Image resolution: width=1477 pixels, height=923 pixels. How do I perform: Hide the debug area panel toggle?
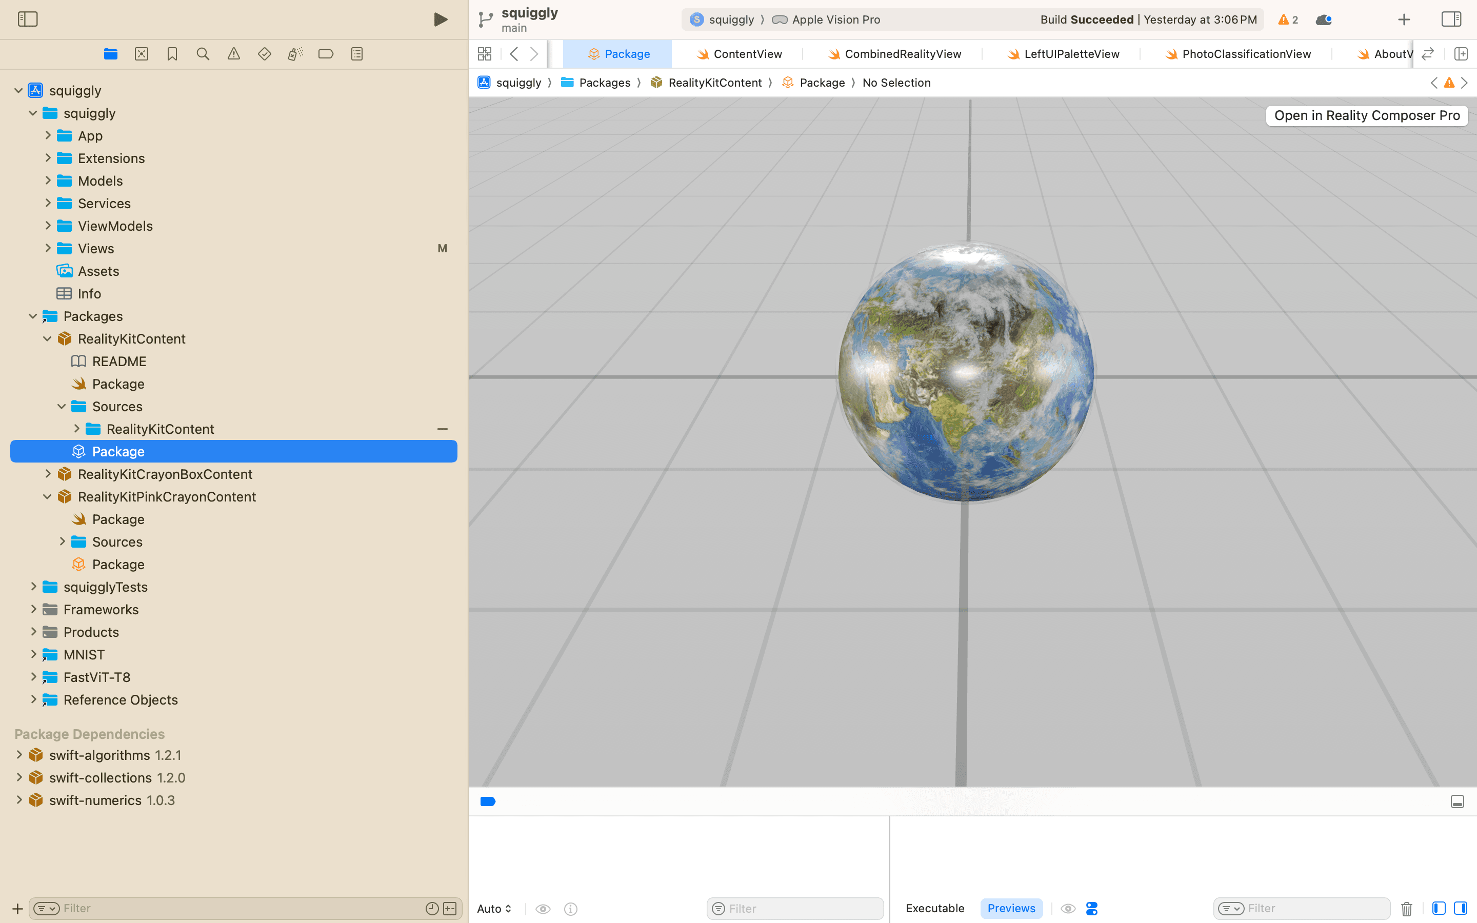(1457, 801)
